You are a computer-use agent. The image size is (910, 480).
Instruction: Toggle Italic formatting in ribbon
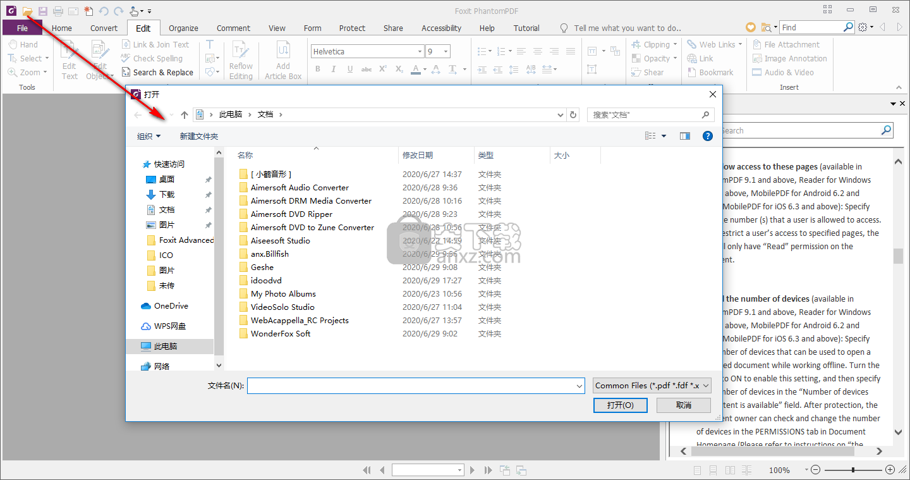(x=334, y=69)
